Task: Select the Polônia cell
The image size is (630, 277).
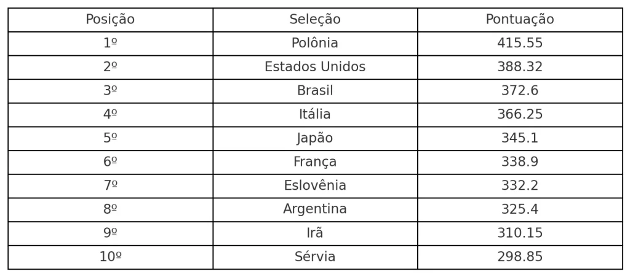Action: coord(315,44)
